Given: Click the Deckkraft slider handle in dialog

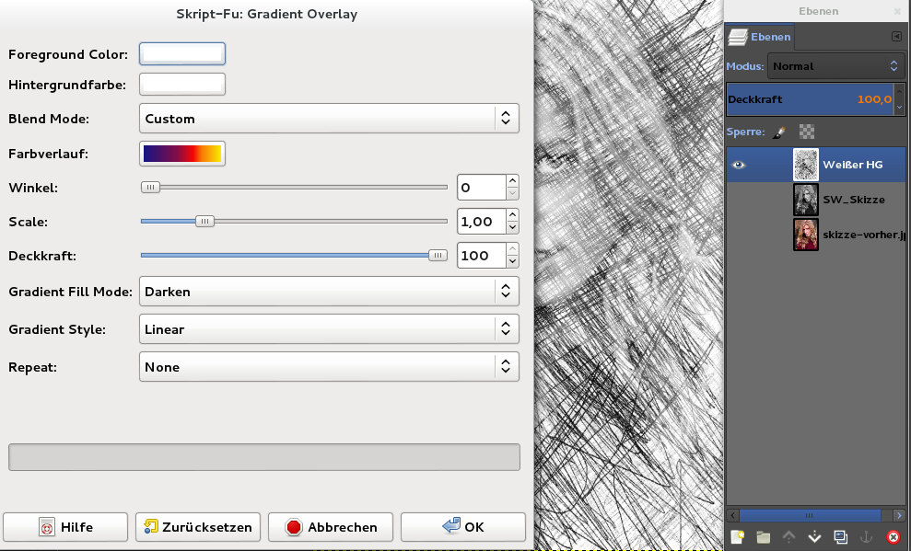Looking at the screenshot, I should click(438, 255).
